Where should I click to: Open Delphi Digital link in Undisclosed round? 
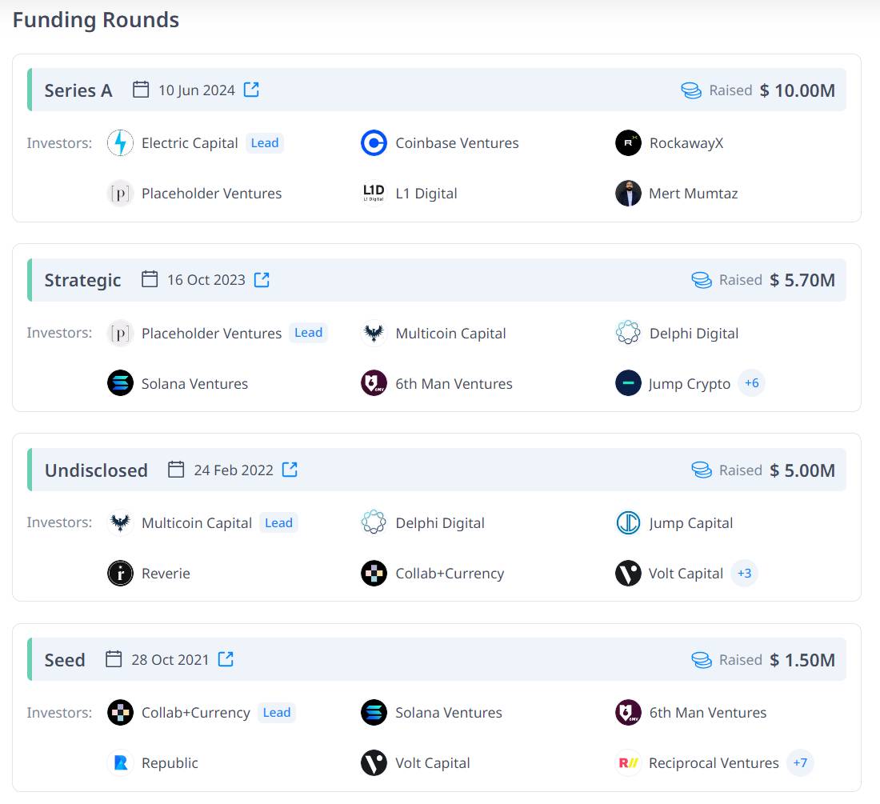pos(440,523)
